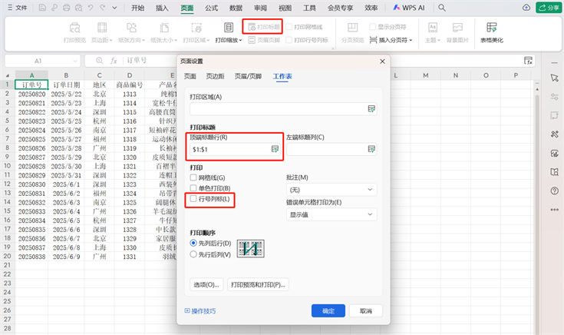Click the range picker icon in 打印区域 field

372,110
